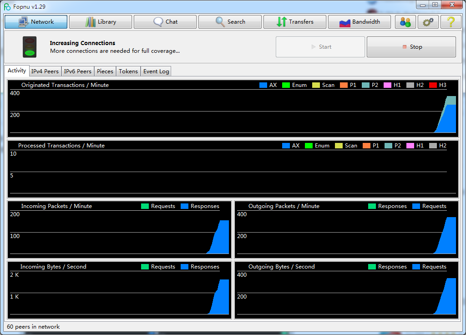Click the Increasing Connections status heading

(x=82, y=43)
